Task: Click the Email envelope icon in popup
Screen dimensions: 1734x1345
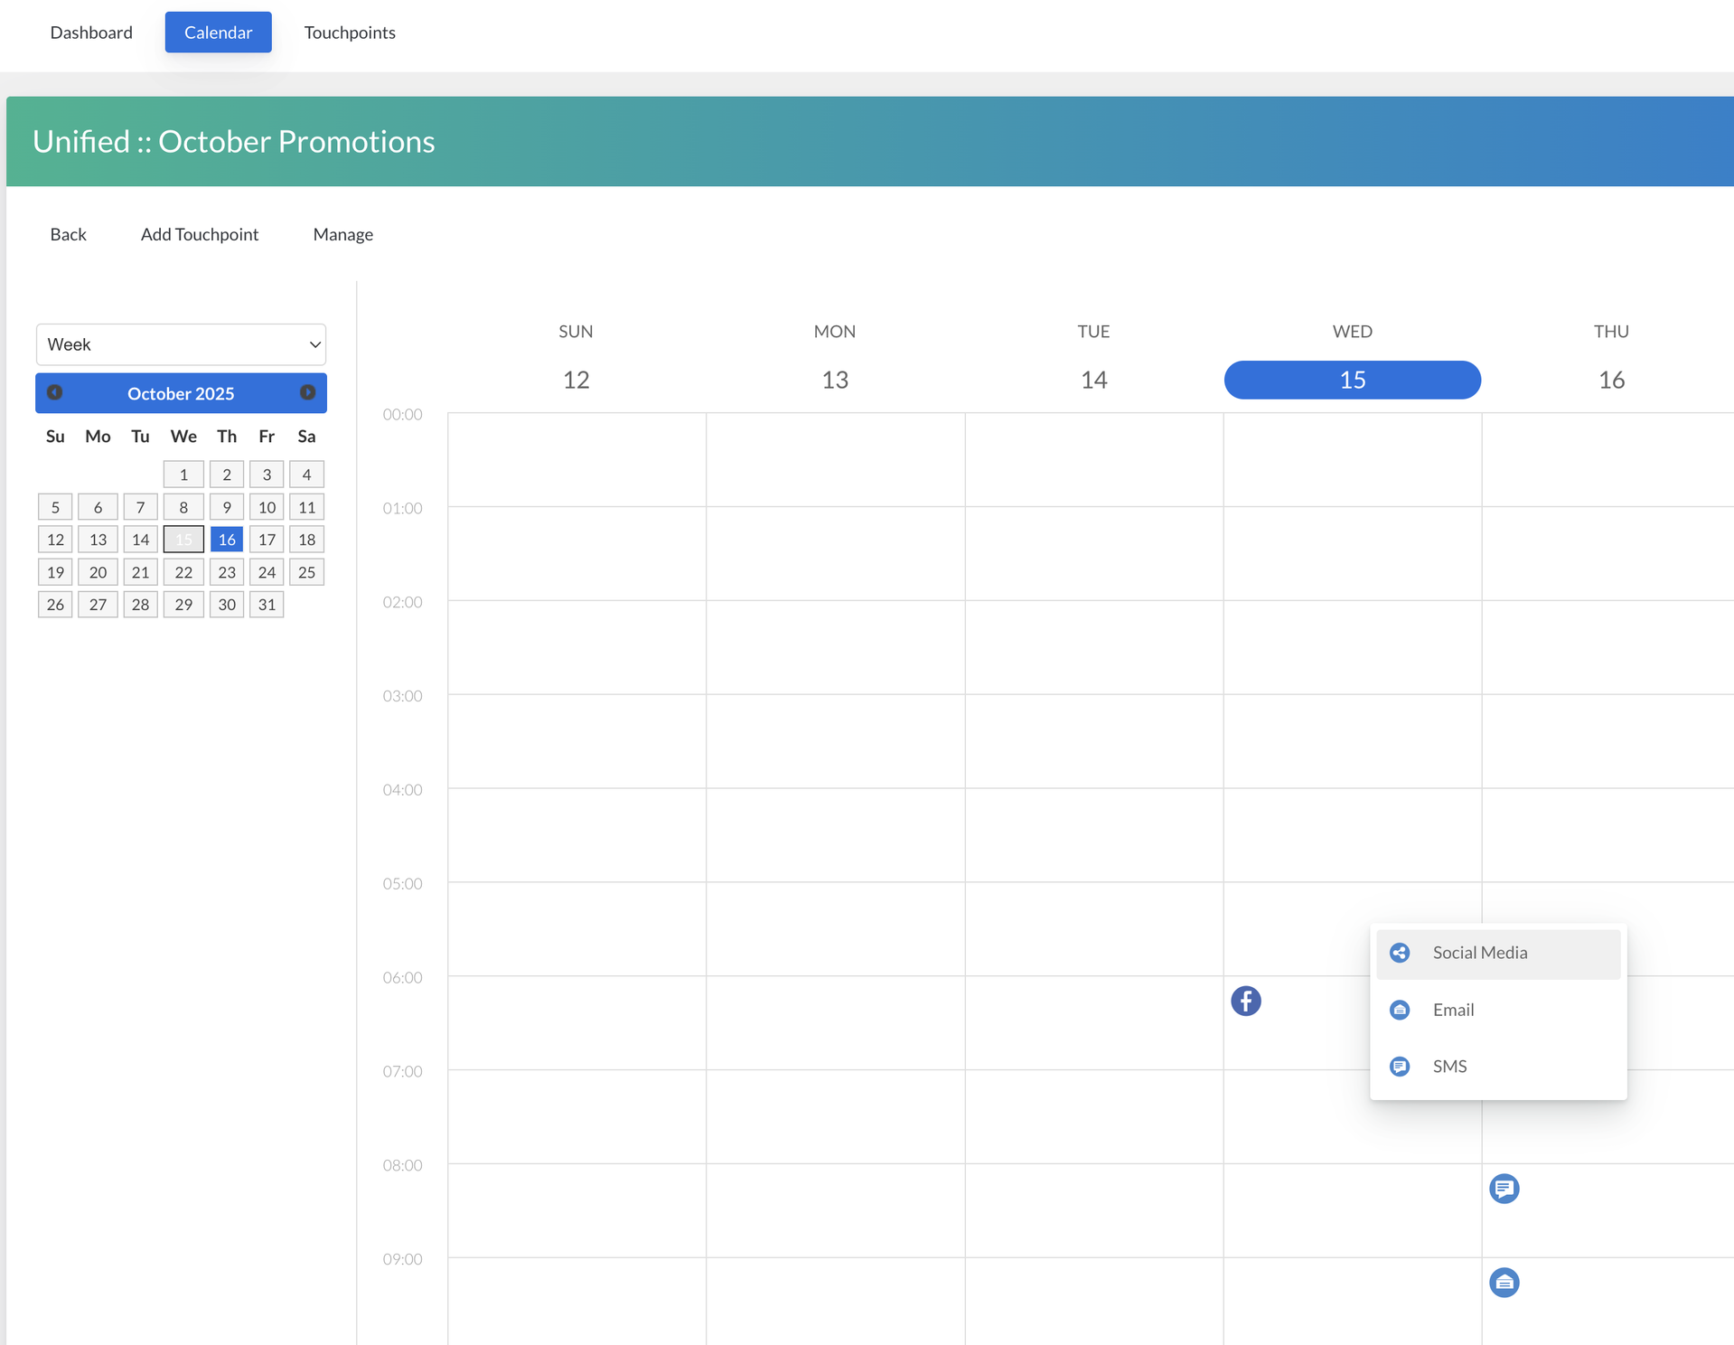Action: click(x=1399, y=1010)
